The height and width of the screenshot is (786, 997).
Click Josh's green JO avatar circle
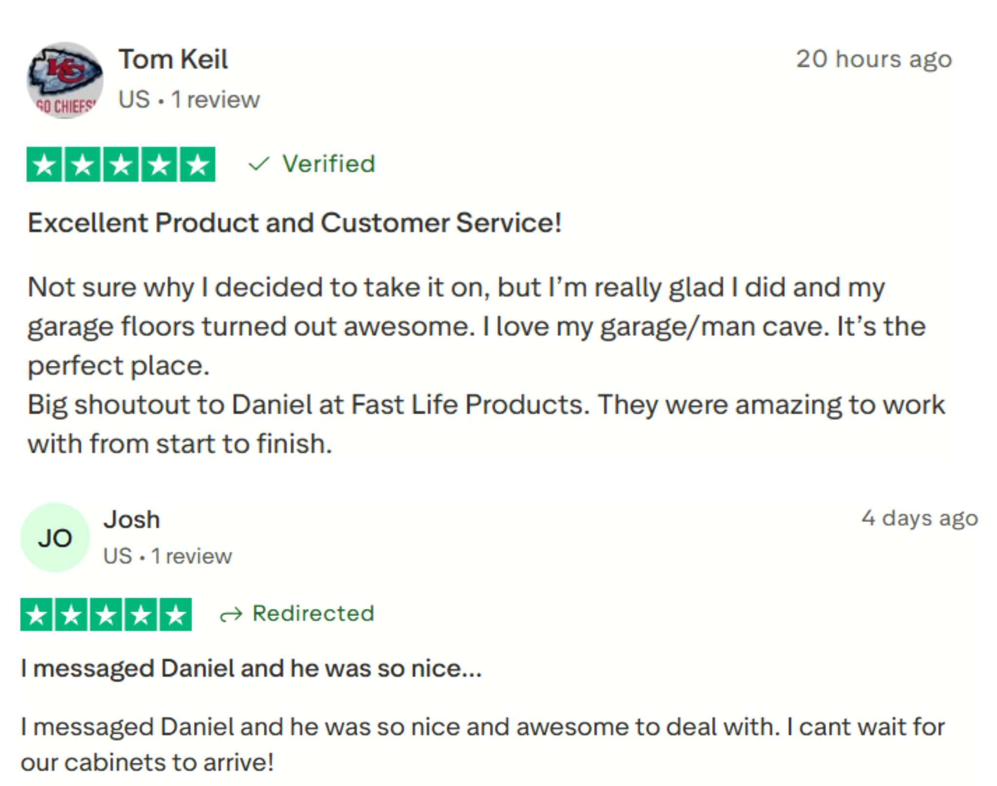[55, 538]
